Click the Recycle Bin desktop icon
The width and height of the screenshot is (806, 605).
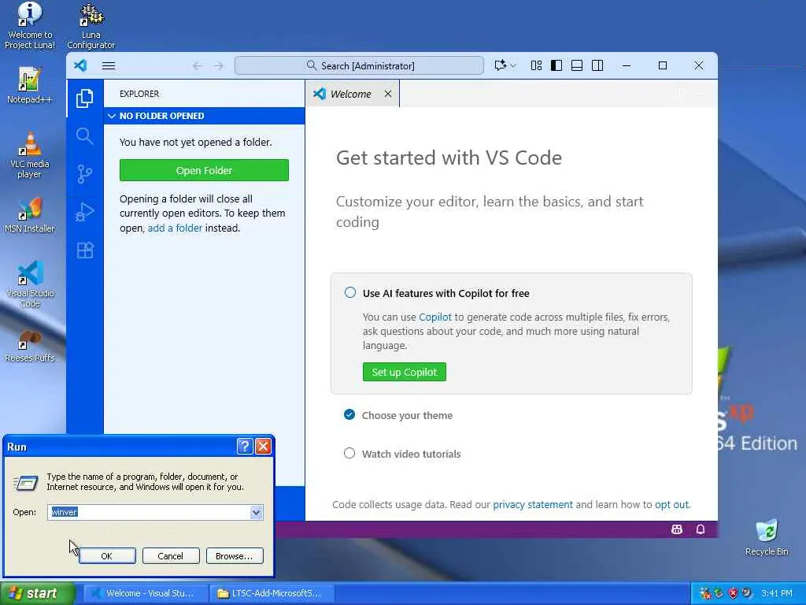click(767, 537)
